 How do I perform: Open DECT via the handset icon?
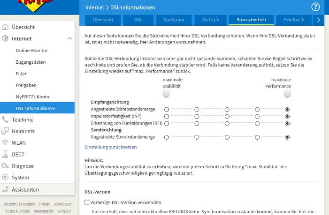5,154
